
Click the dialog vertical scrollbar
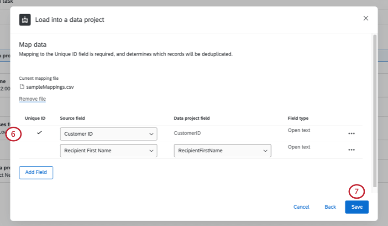(x=375, y=109)
